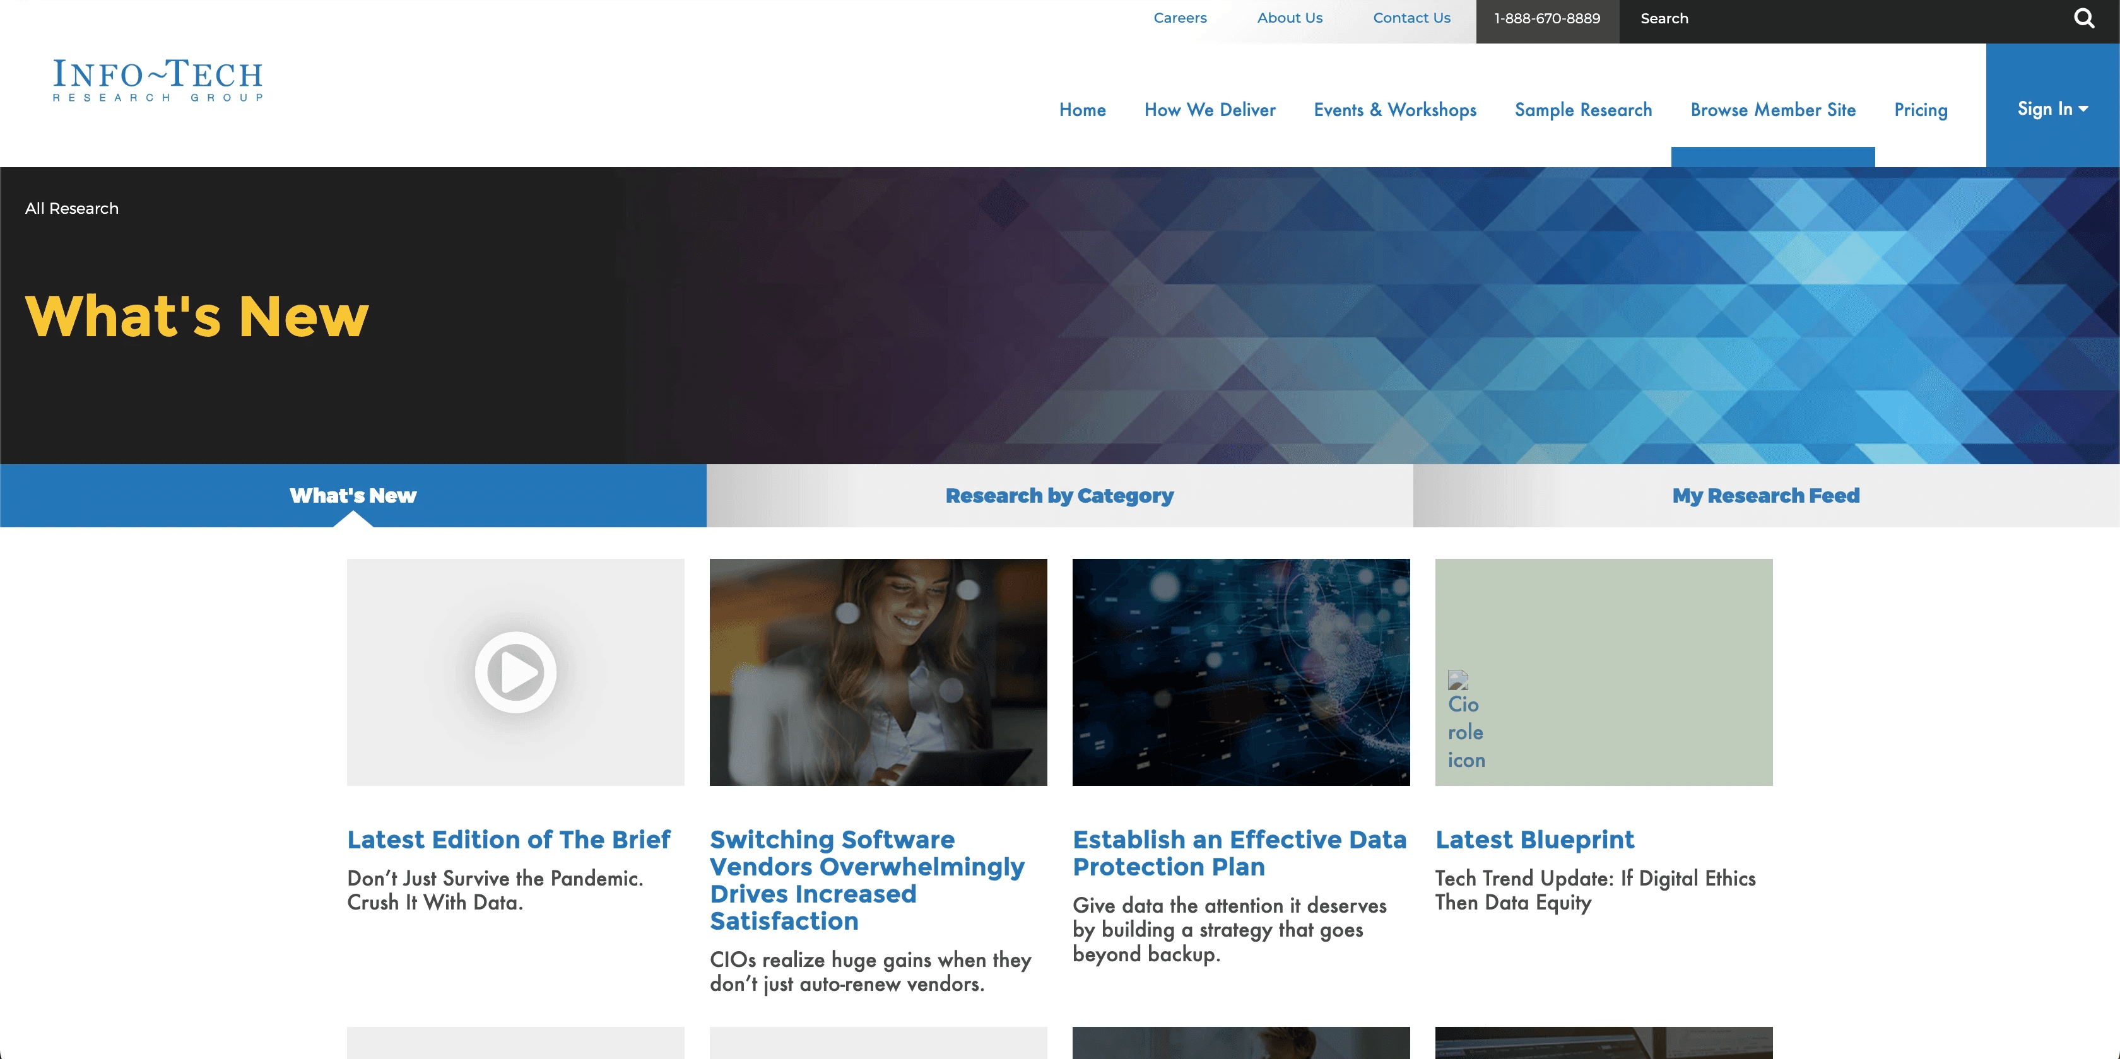Open Switching Software Vendors article title
This screenshot has height=1059, width=2120.
(x=868, y=880)
